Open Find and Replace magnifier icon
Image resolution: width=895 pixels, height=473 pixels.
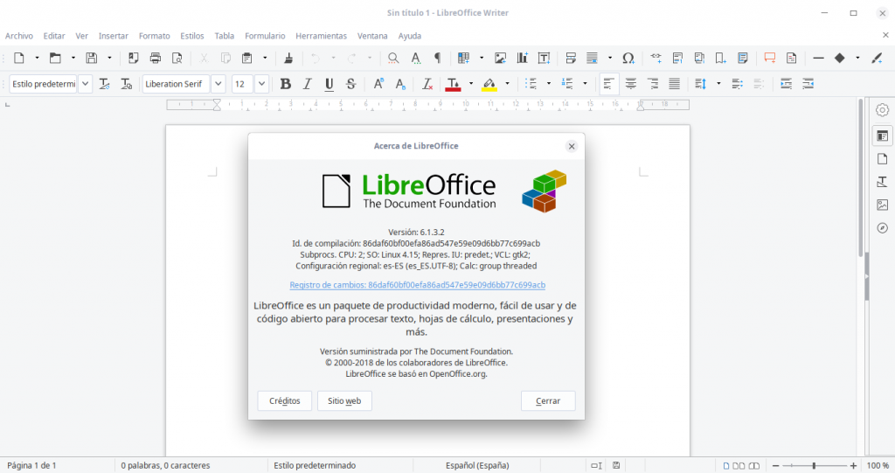[393, 58]
